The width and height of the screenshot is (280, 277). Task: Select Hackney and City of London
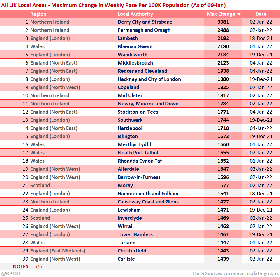pos(149,79)
